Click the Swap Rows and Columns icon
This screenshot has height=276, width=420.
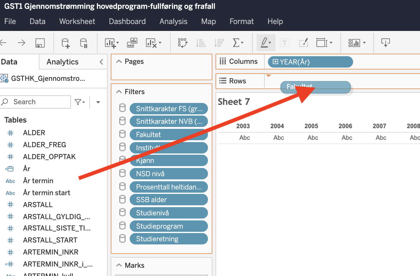point(183,43)
